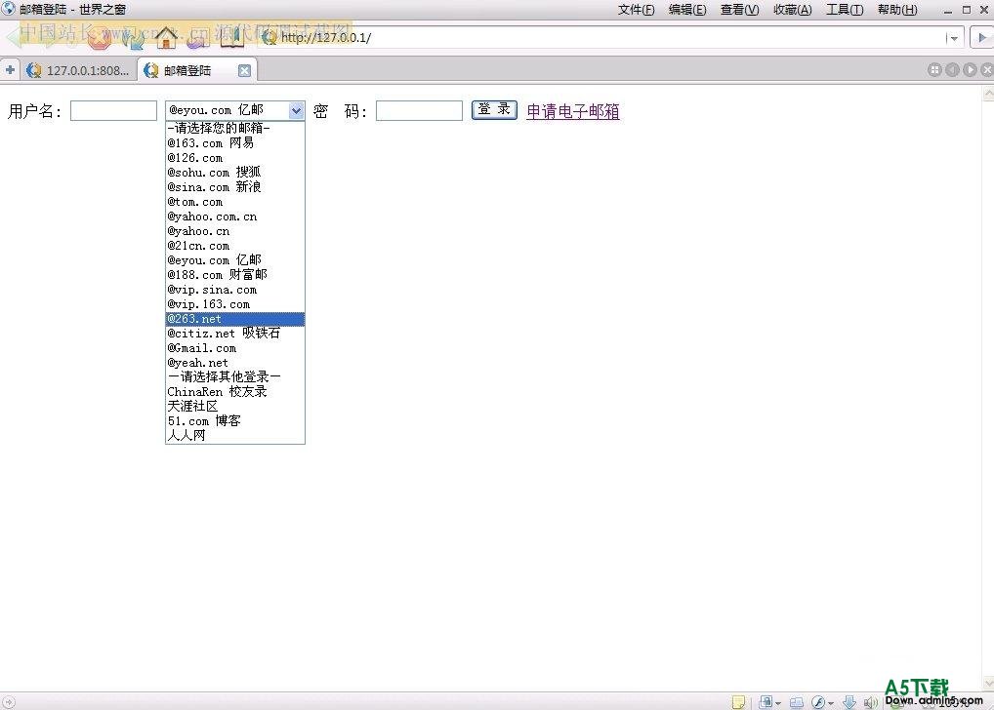Choose @21cn.com option
The width and height of the screenshot is (994, 710).
click(x=235, y=245)
